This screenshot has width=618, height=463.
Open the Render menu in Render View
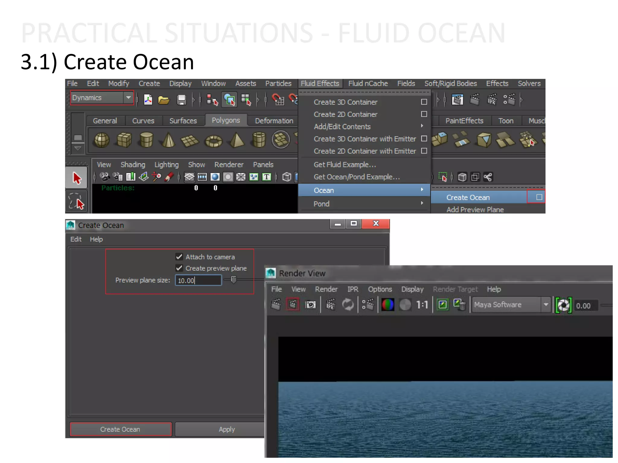[x=326, y=289]
